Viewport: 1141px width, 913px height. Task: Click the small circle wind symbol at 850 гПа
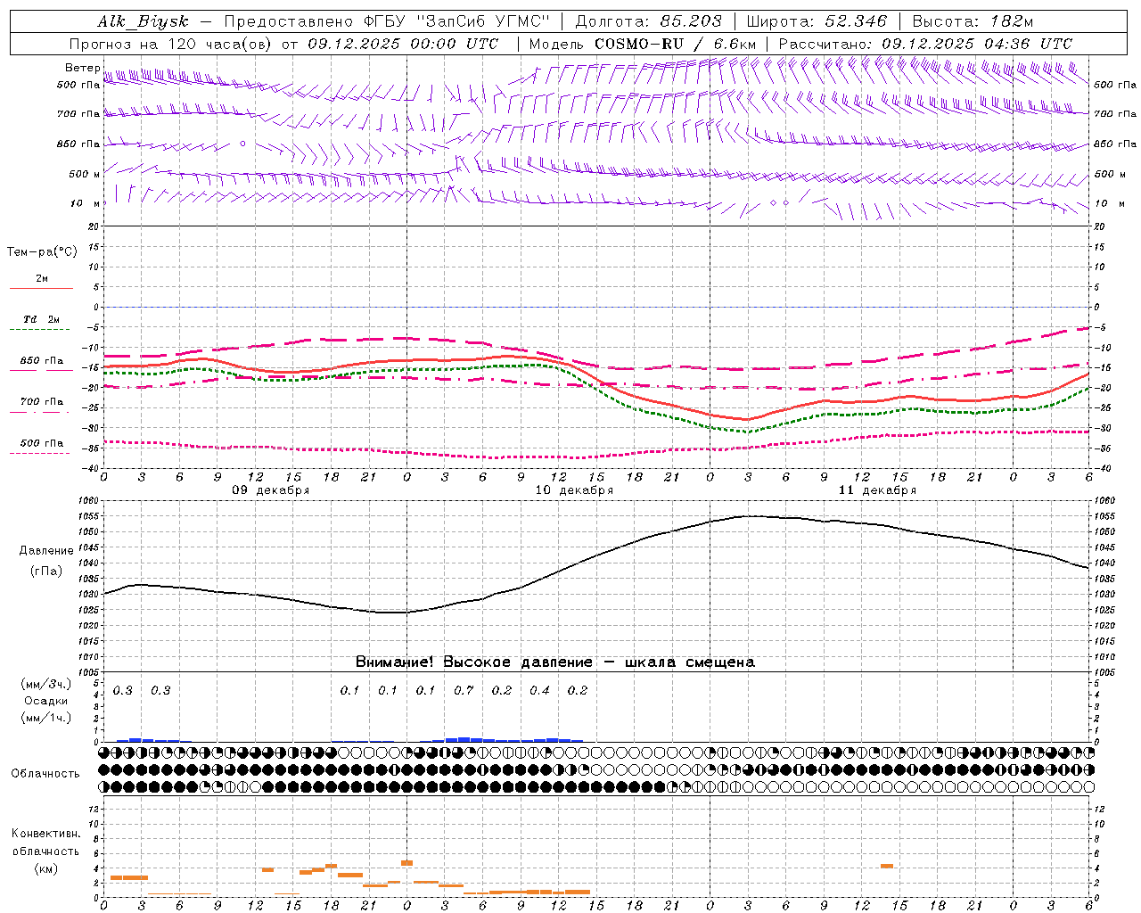pyautogui.click(x=242, y=144)
